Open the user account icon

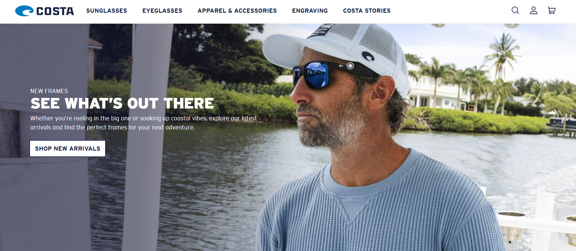[533, 11]
